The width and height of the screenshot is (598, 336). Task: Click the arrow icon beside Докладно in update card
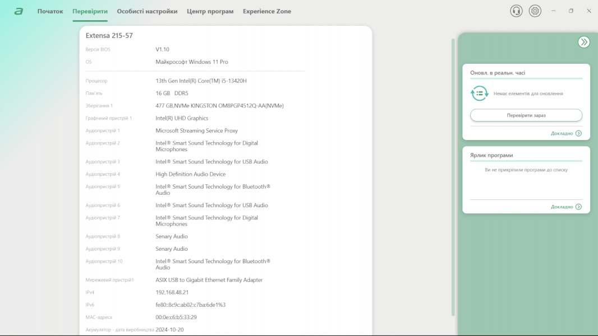tap(578, 133)
